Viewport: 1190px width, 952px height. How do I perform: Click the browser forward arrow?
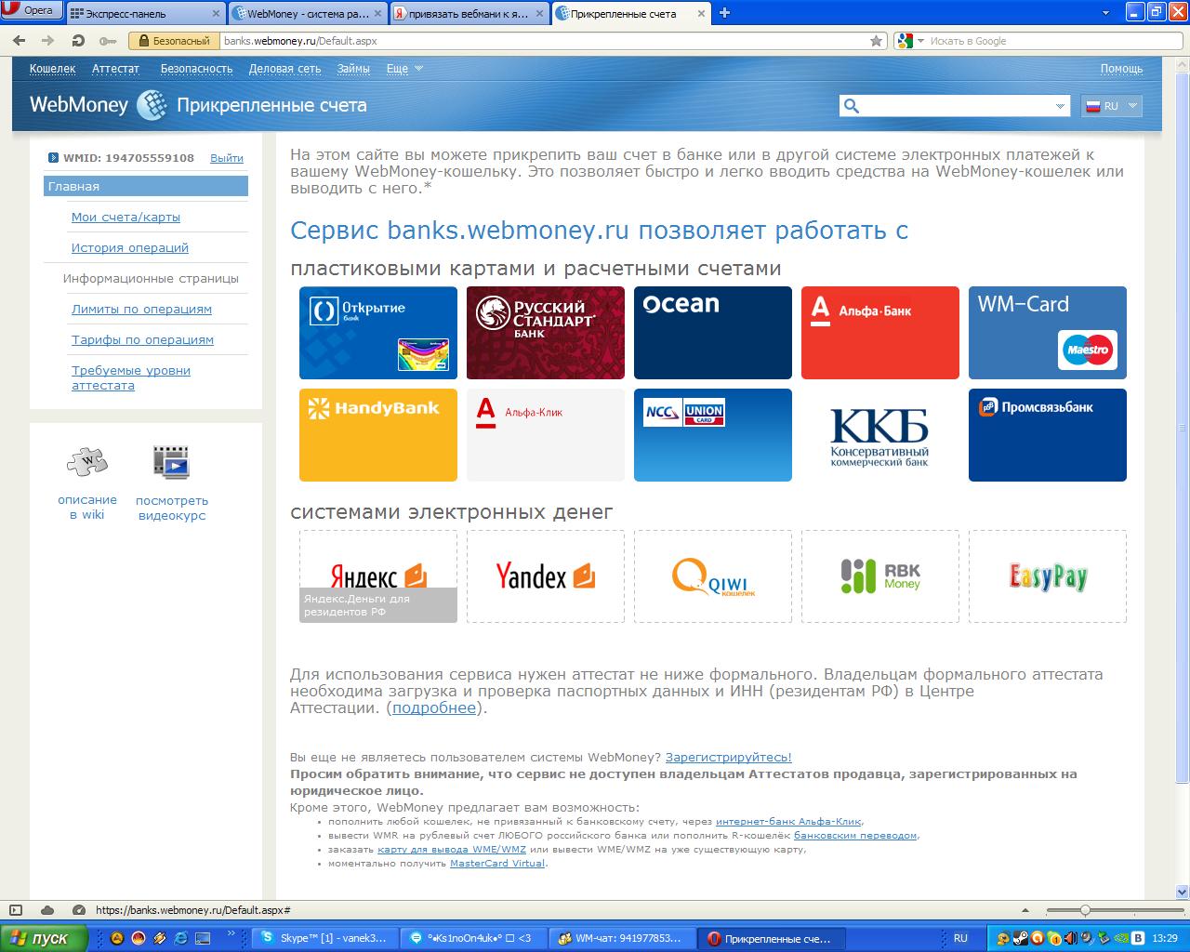[x=48, y=41]
